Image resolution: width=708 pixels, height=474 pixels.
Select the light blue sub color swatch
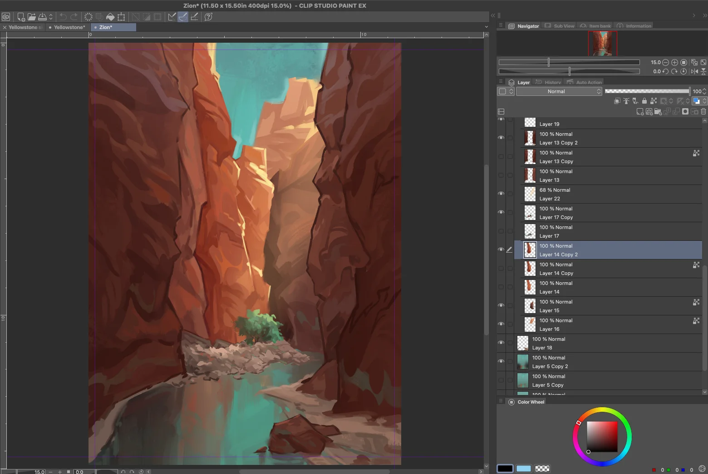(524, 469)
